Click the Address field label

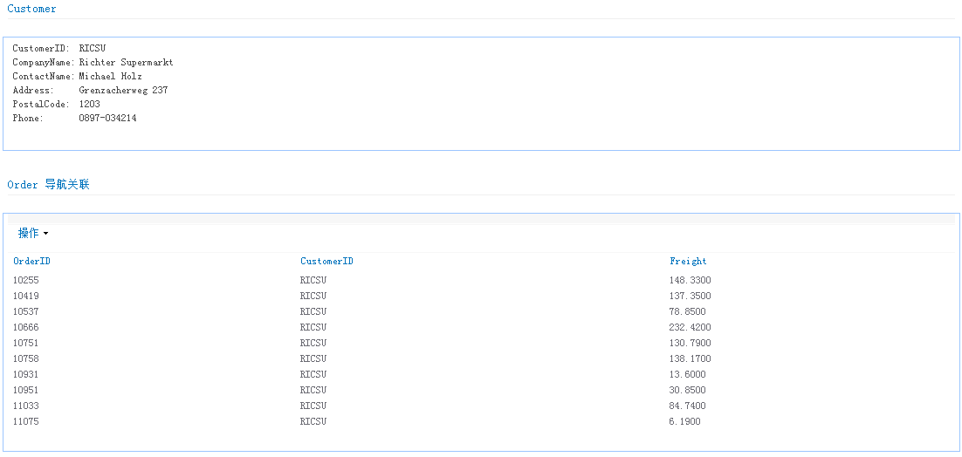[33, 91]
